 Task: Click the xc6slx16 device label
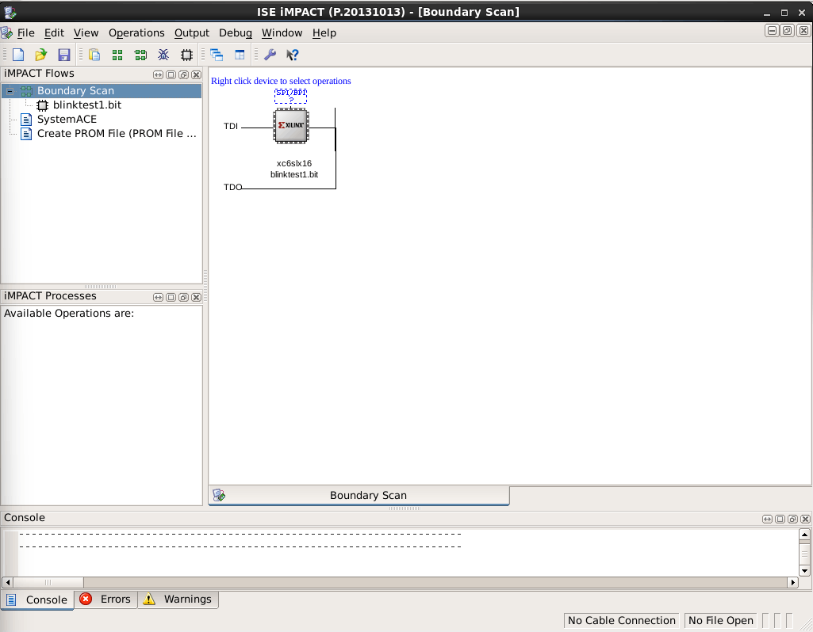coord(294,164)
